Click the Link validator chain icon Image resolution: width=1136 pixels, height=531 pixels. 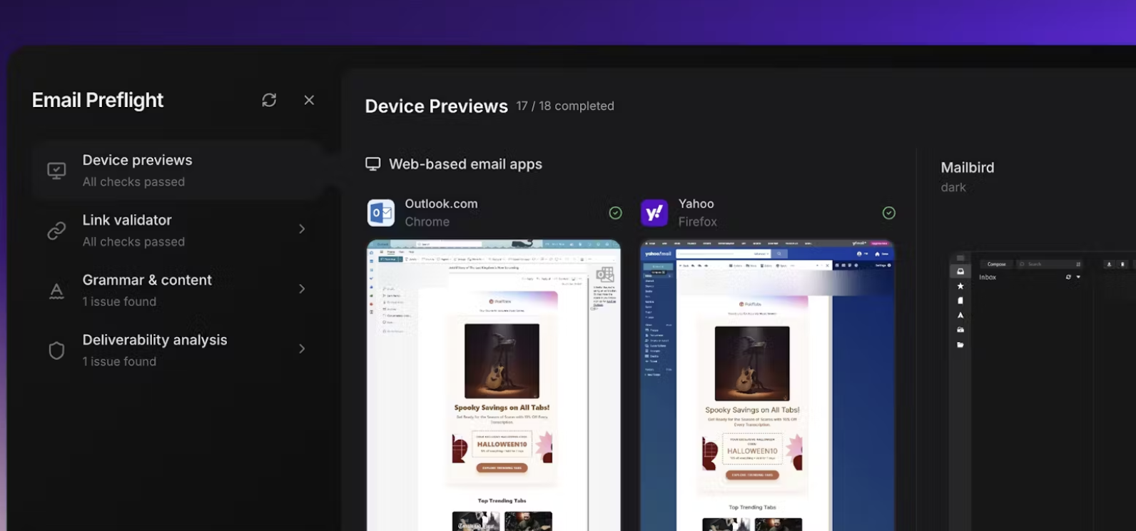click(x=56, y=231)
